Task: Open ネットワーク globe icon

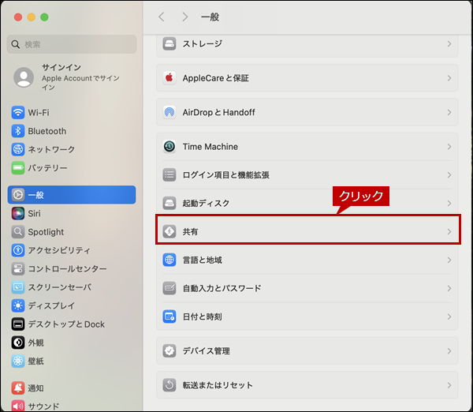Action: [18, 149]
